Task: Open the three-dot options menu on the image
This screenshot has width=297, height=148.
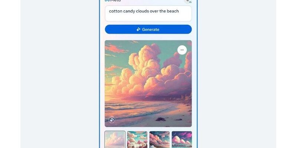Action: click(x=182, y=50)
